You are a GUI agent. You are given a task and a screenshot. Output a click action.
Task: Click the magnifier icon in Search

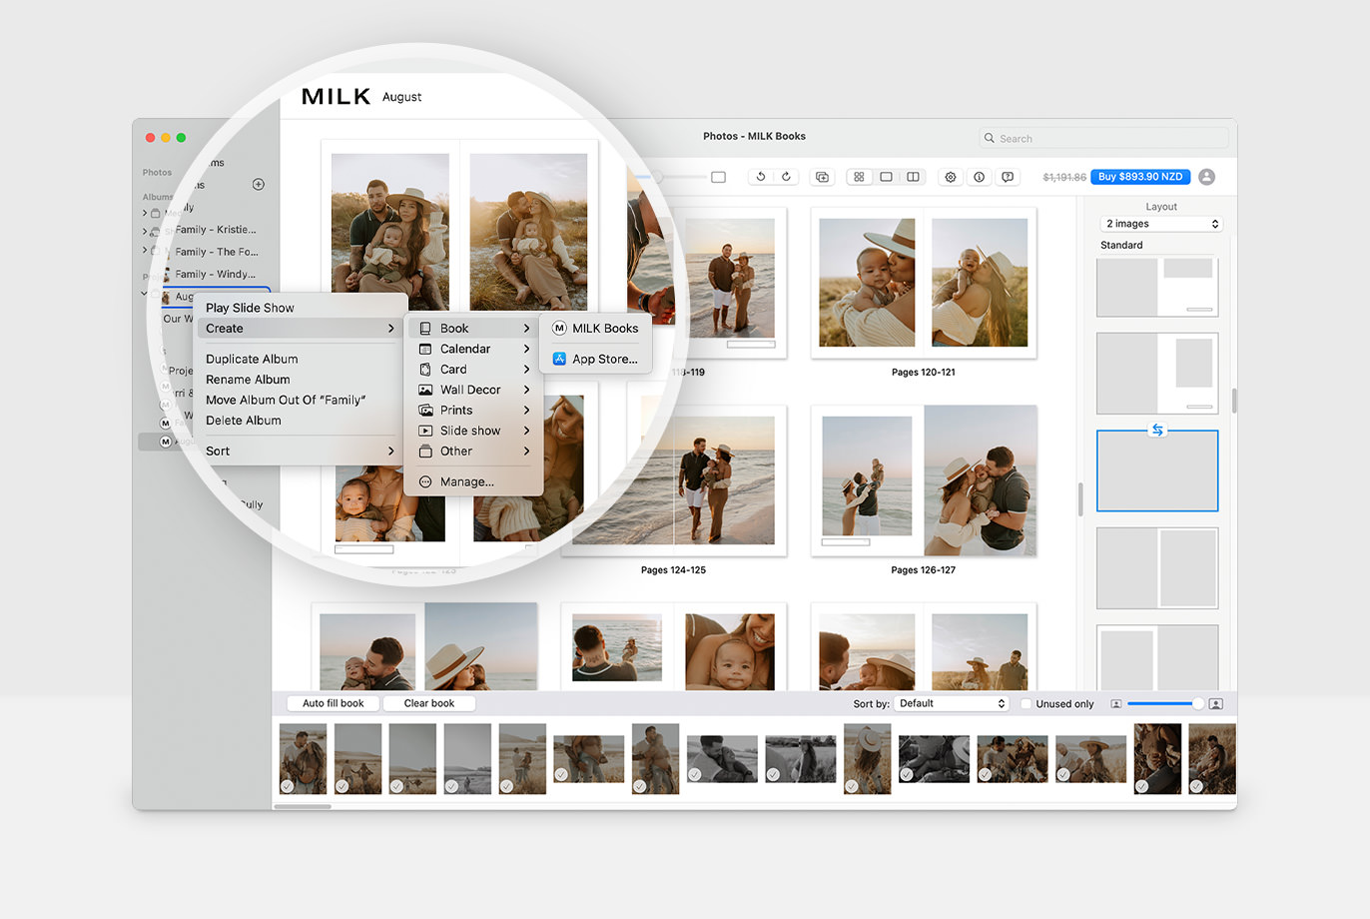[990, 139]
